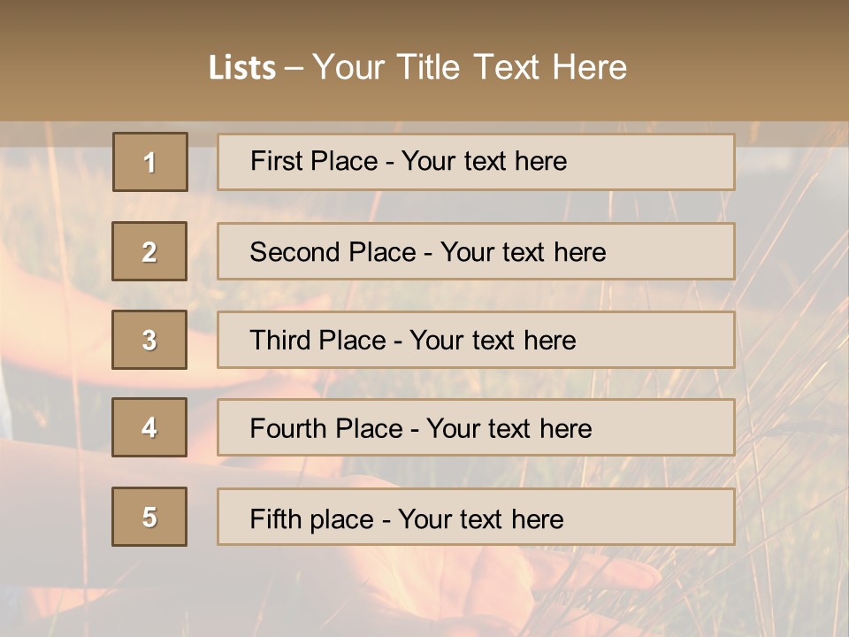Click the words 'Third Place'
The height and width of the screenshot is (637, 849).
coord(318,341)
